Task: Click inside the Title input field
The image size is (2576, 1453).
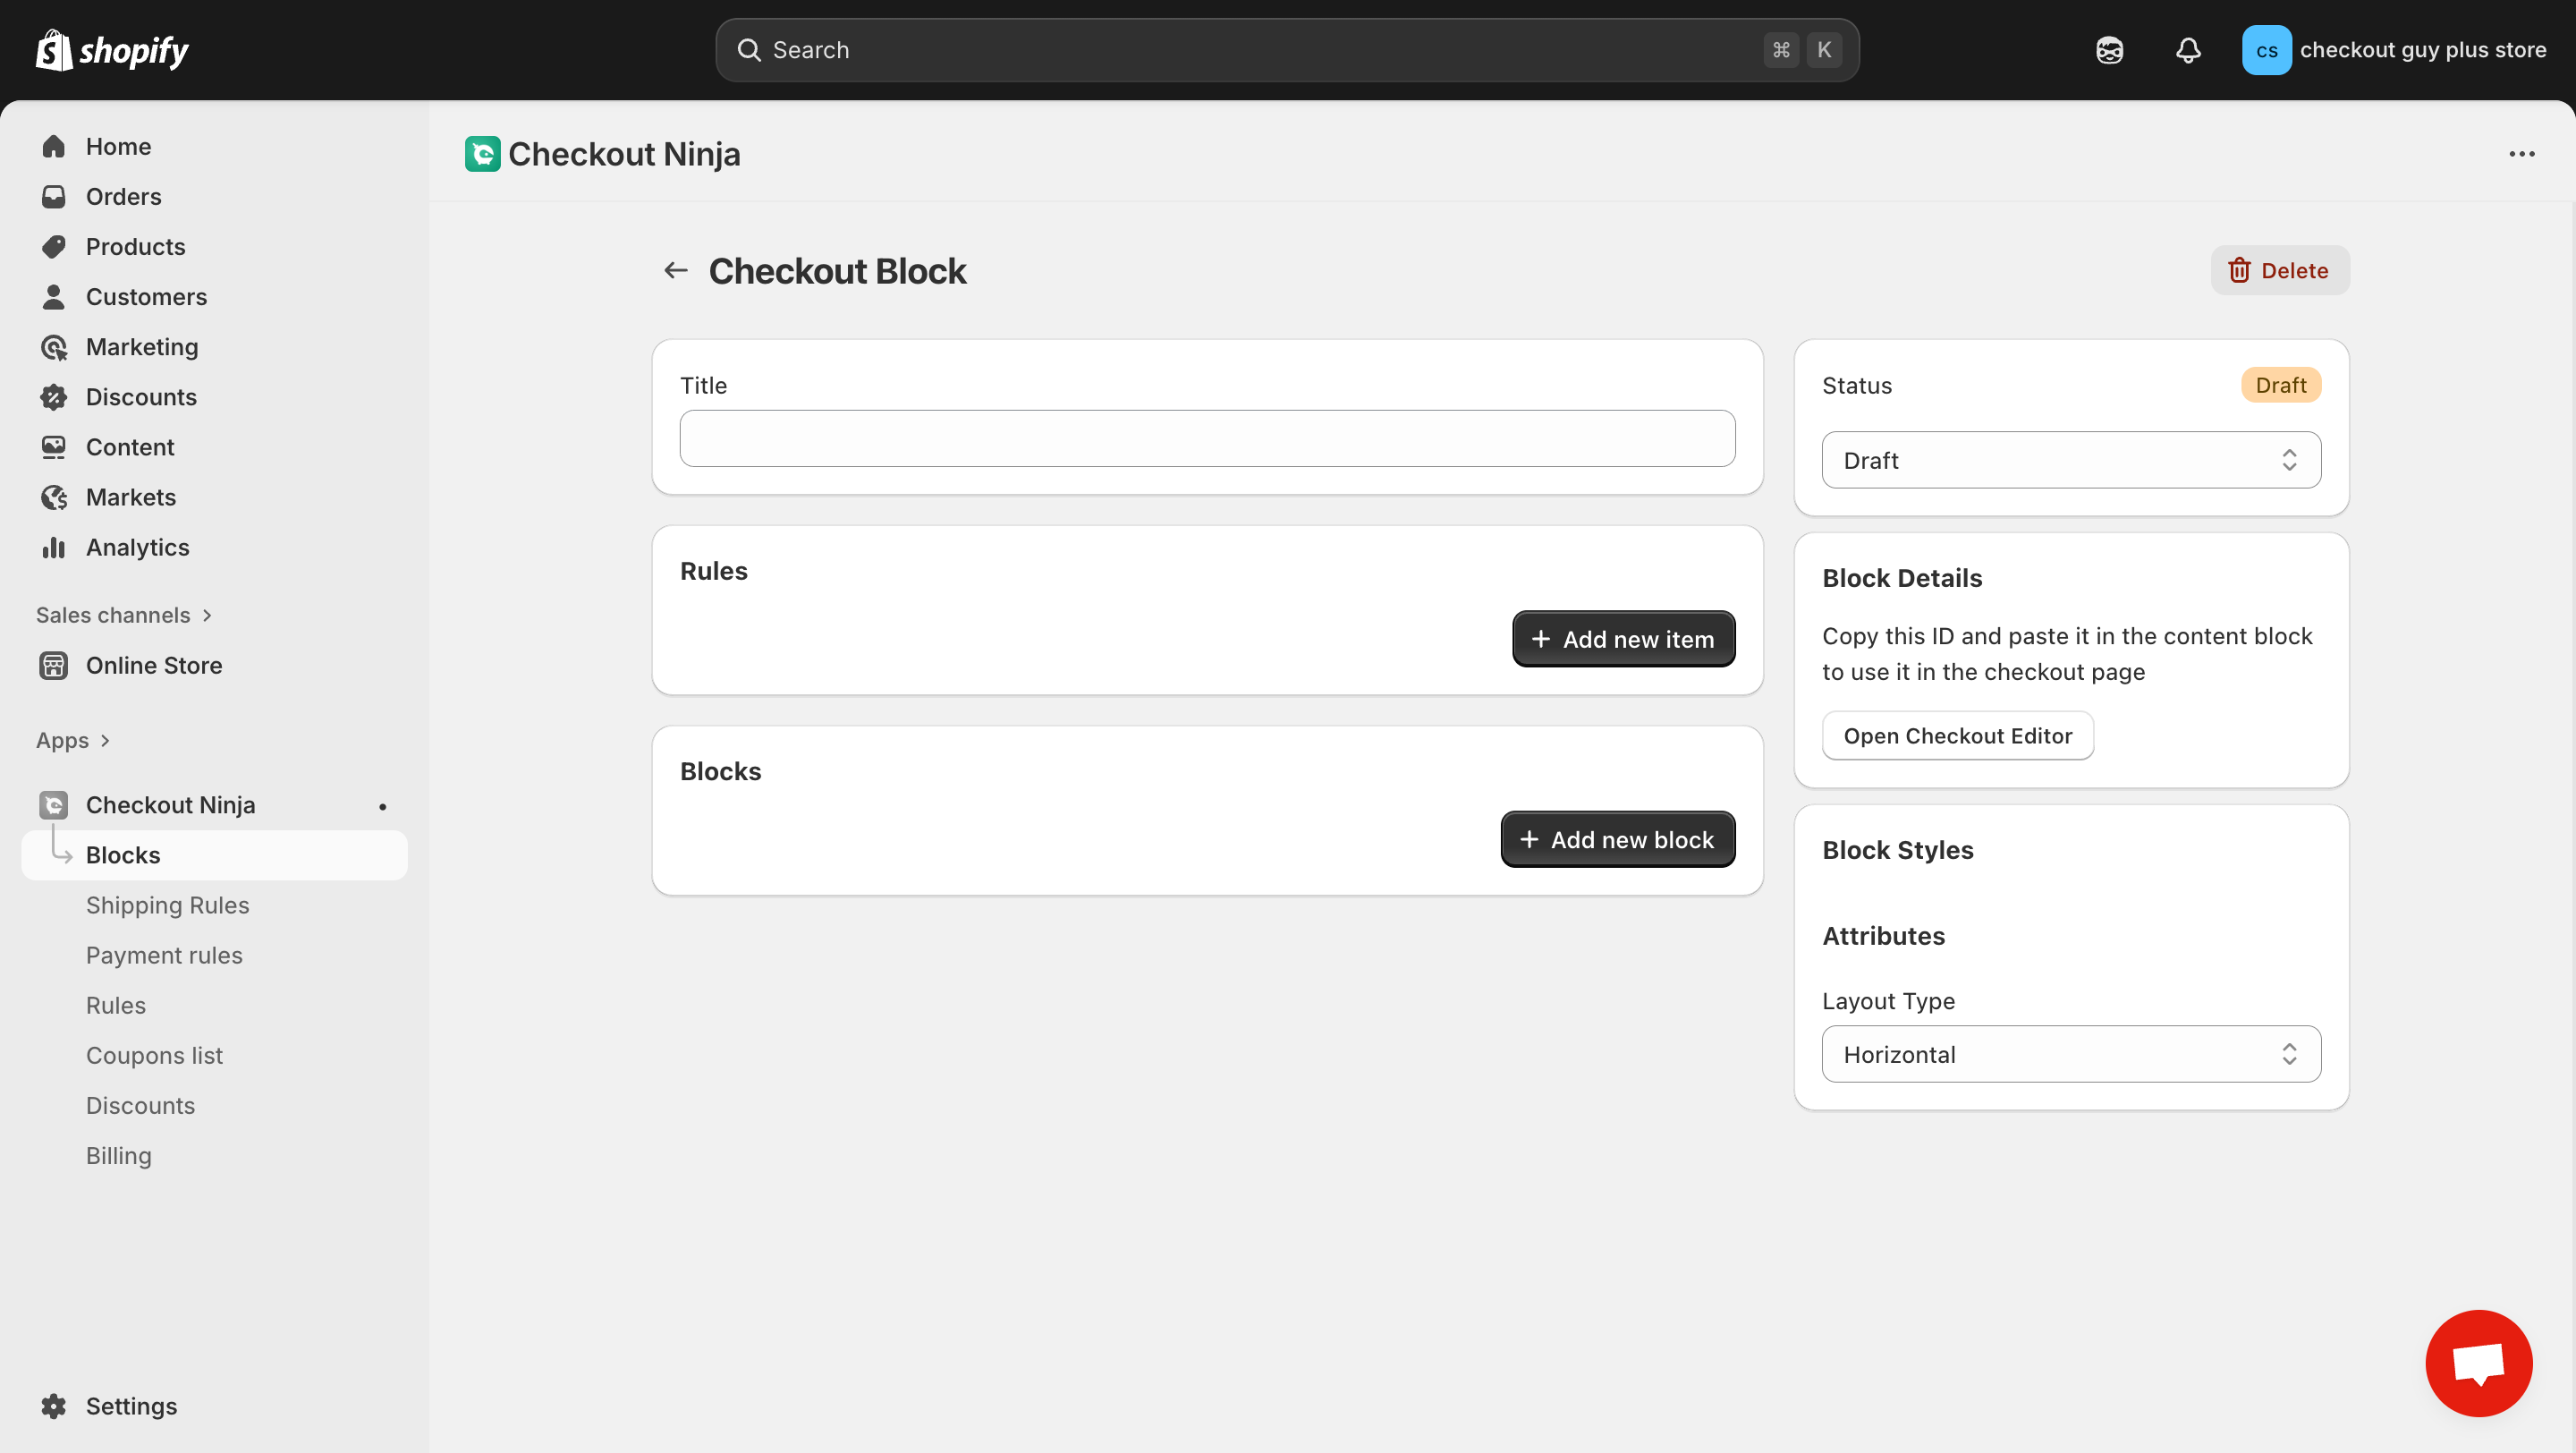Action: tap(1206, 438)
